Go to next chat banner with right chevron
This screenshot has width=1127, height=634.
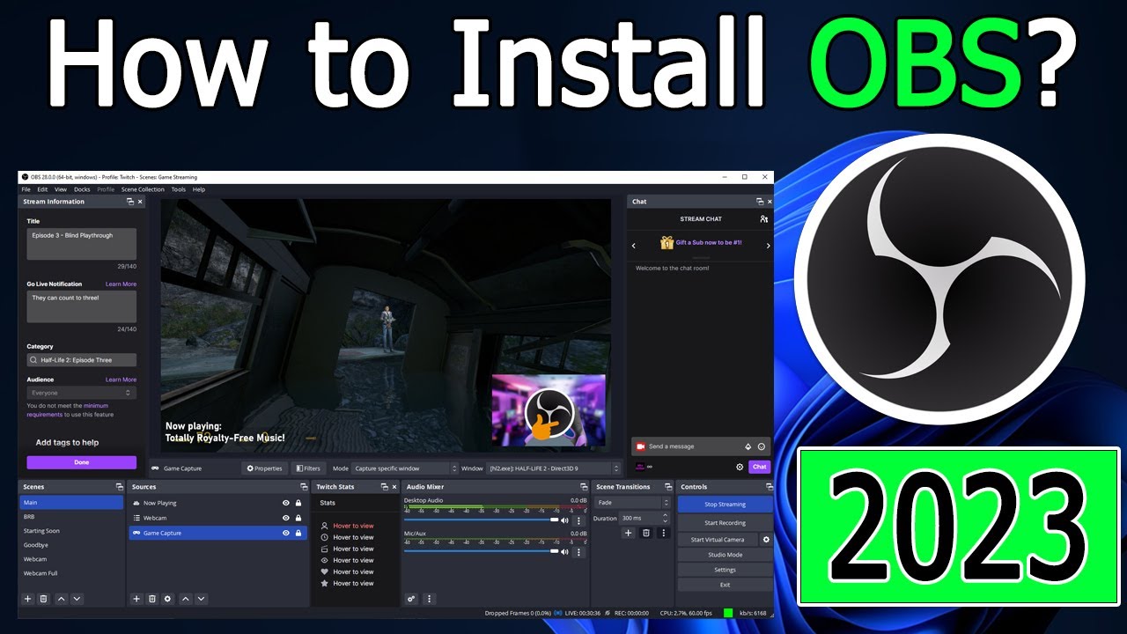768,246
